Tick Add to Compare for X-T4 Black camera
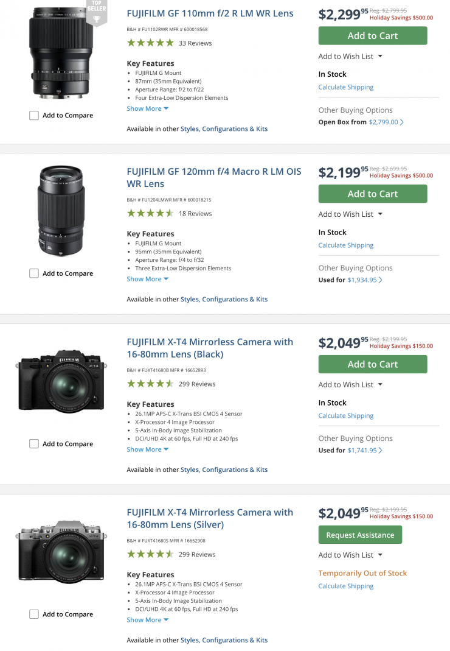 pos(34,445)
